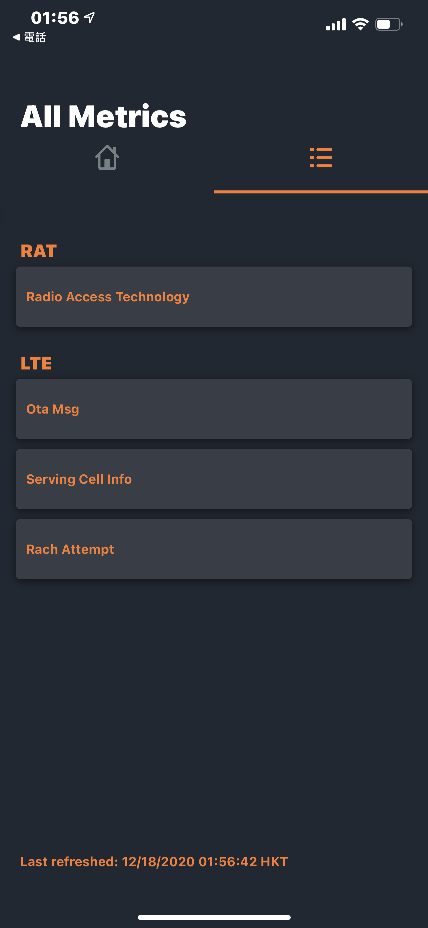Tap the cellular signal bars icon
Image resolution: width=428 pixels, height=928 pixels.
click(336, 24)
